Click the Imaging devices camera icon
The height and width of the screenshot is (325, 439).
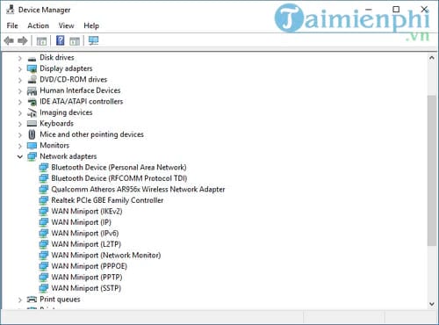[32, 112]
